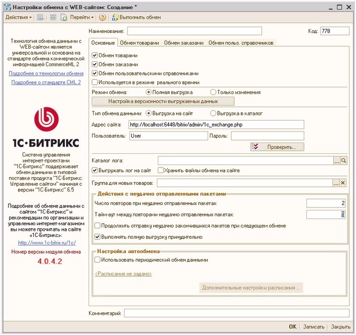This screenshot has height=335, width=356.
Task: Click the greyed save icon in toolbar
Action: [40, 18]
